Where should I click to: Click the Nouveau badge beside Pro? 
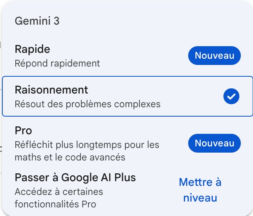pos(214,143)
